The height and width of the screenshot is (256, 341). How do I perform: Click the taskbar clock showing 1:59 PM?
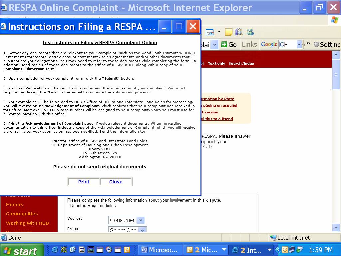pyautogui.click(x=321, y=250)
